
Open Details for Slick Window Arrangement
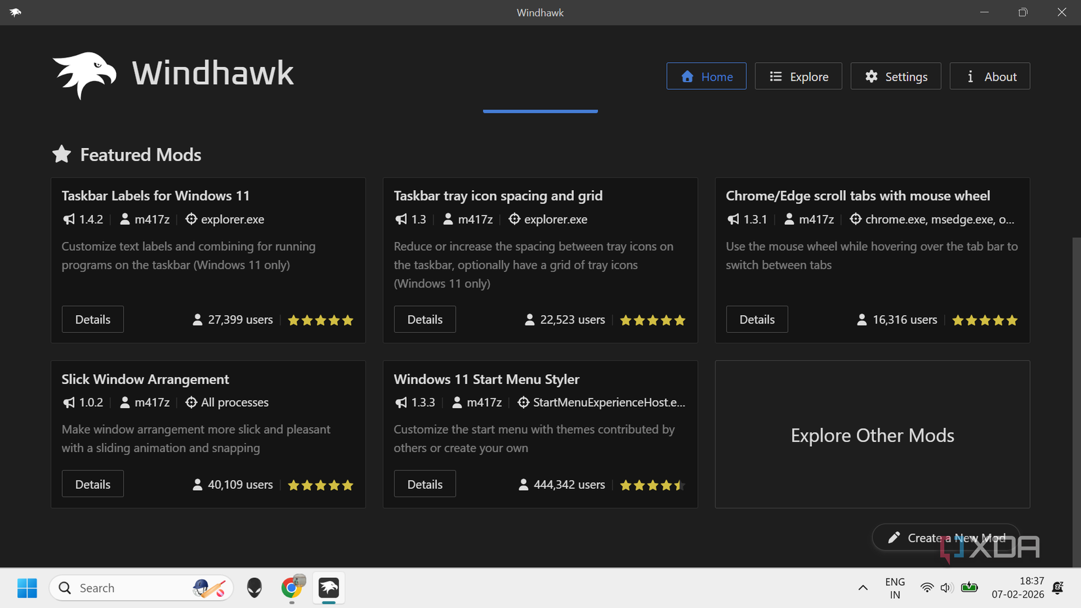coord(92,484)
